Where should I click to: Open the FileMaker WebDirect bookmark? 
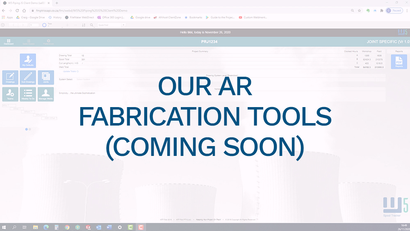point(80,17)
